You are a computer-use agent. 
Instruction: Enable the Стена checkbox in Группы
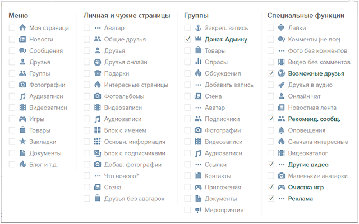pyautogui.click(x=187, y=96)
